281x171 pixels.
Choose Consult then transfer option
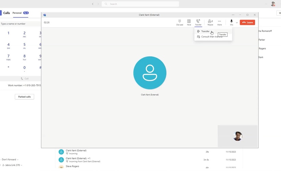tap(213, 37)
